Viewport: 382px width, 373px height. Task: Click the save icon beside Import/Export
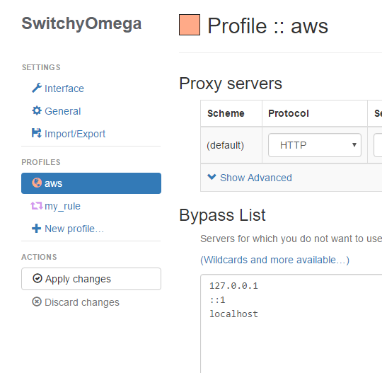click(37, 133)
